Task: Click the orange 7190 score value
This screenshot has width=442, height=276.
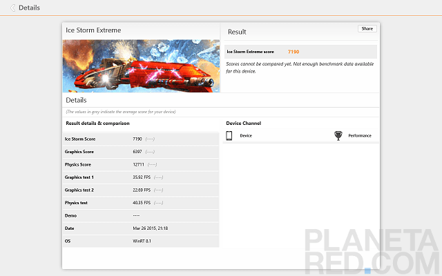Action: coord(294,52)
